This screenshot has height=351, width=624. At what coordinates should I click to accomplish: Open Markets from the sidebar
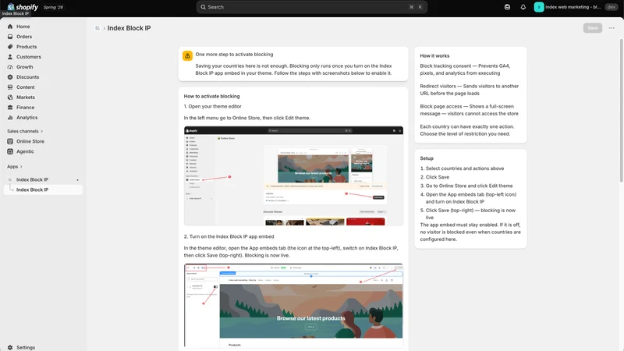(x=43, y=97)
